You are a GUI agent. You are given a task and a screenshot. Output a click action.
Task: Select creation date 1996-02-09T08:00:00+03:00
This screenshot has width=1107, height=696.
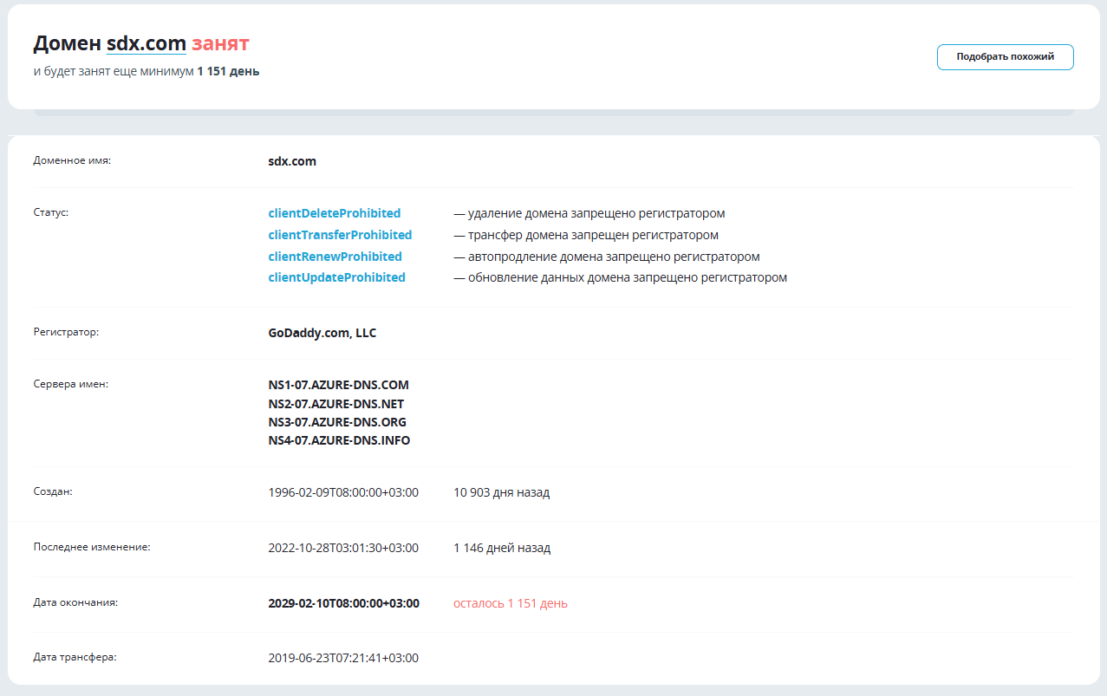[x=343, y=493]
